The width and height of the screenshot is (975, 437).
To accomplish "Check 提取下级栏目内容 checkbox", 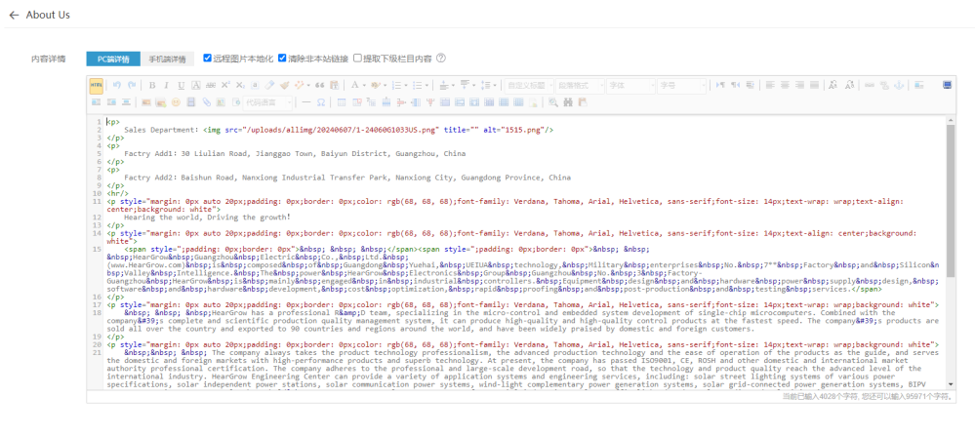I will 357,58.
